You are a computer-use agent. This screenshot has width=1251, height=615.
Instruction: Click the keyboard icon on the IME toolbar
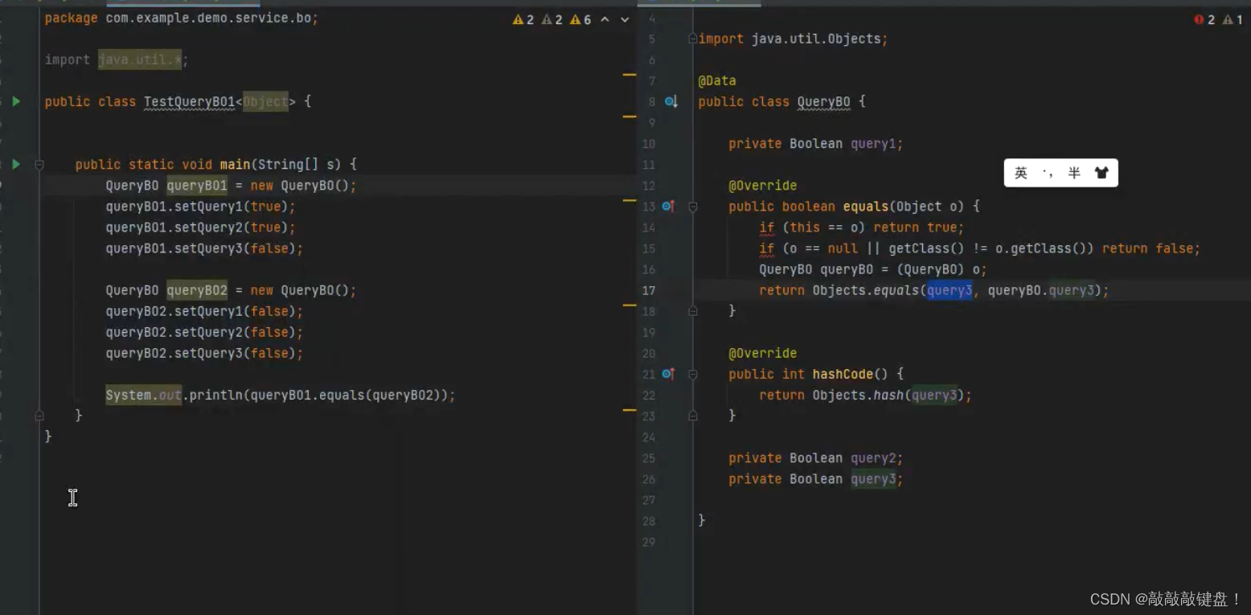[x=1101, y=173]
